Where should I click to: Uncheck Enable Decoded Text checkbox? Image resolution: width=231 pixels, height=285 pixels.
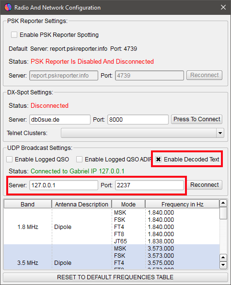tap(158, 159)
